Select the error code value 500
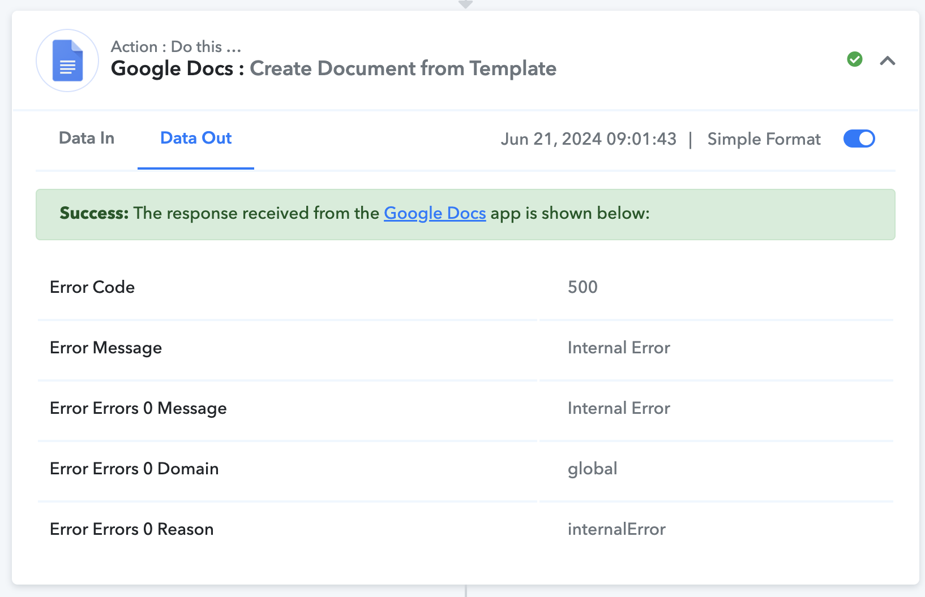This screenshot has width=925, height=597. tap(583, 287)
